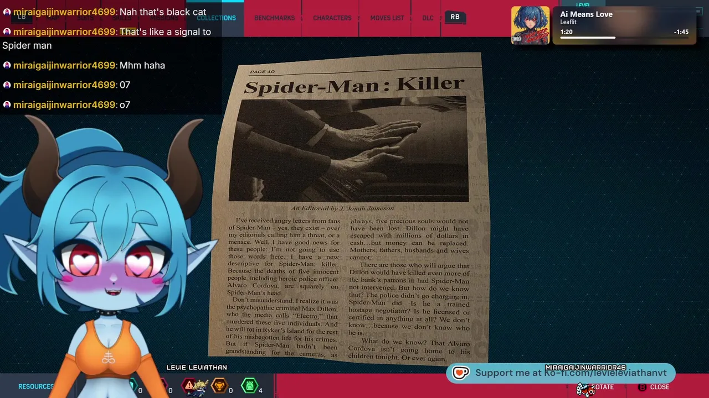Screen dimensions: 709x398
Task: Click the 1:20 elapsed time label
Action: pyautogui.click(x=566, y=32)
